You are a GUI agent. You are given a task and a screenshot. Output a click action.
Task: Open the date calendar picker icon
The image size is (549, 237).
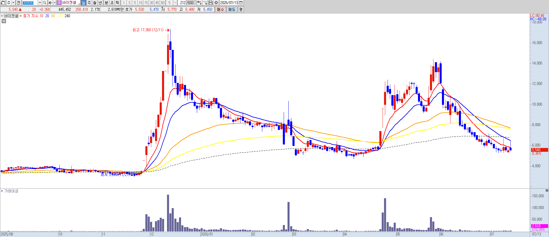pyautogui.click(x=241, y=3)
